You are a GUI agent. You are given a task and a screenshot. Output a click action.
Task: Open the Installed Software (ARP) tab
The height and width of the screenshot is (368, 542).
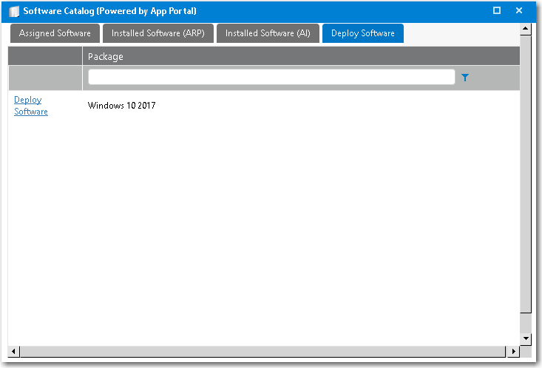pyautogui.click(x=157, y=33)
